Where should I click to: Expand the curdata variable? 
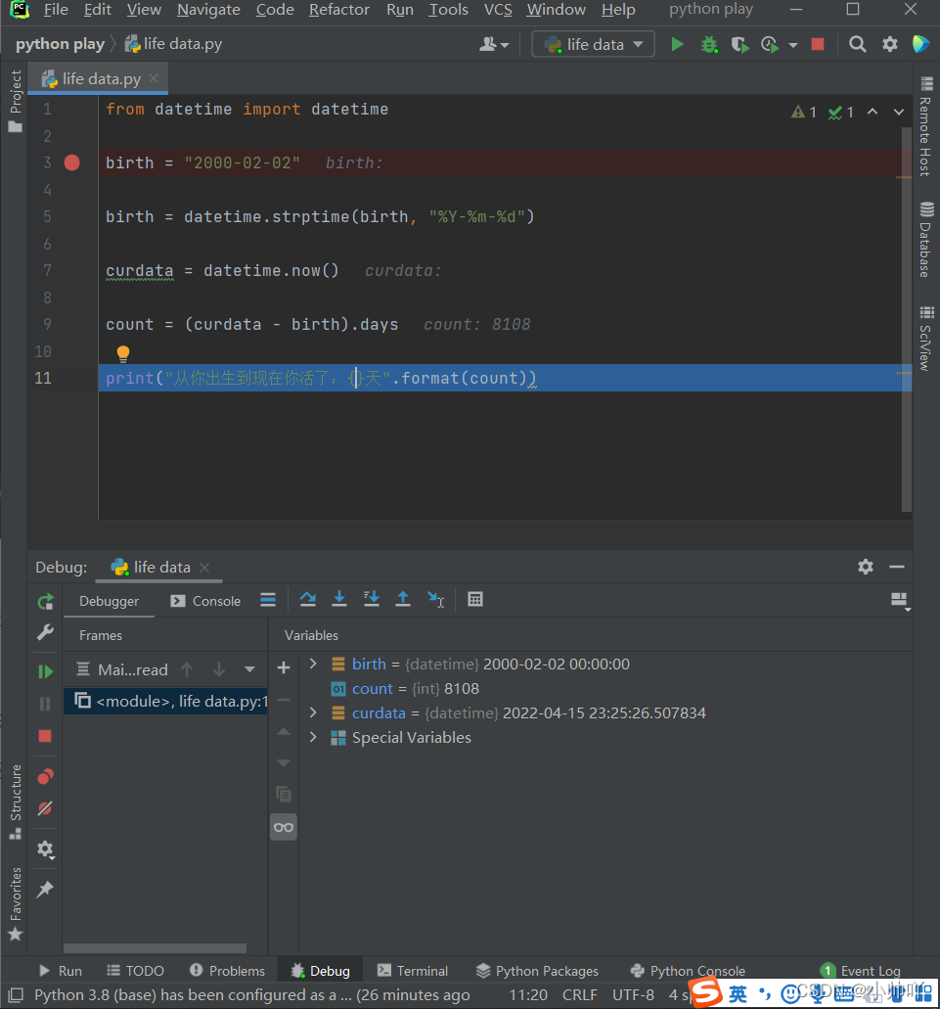click(x=313, y=712)
